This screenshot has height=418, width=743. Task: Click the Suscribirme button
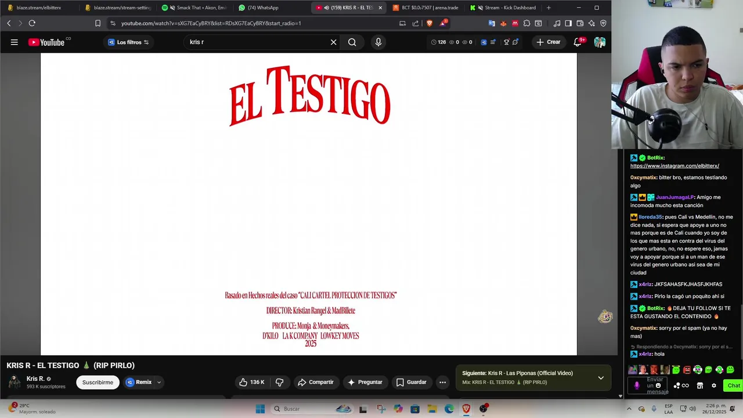[98, 382]
